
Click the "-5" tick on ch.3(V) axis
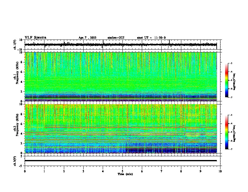pos(21,166)
